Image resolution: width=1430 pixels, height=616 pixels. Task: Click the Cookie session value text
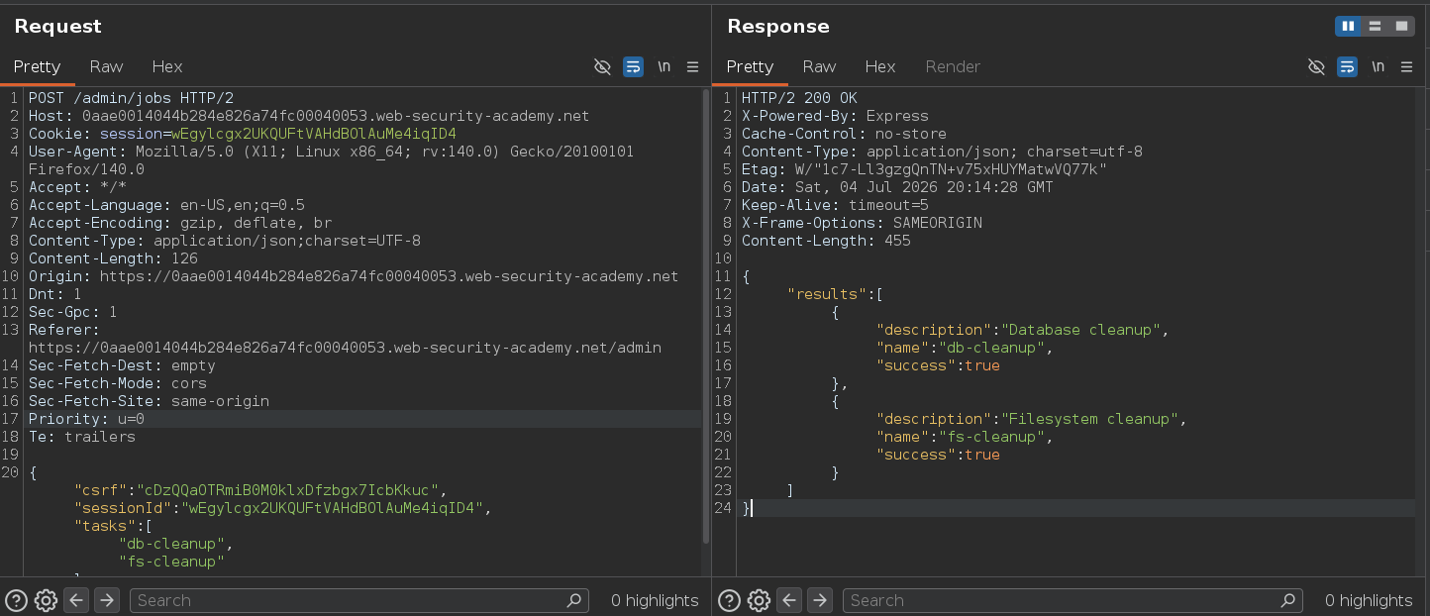tap(314, 134)
